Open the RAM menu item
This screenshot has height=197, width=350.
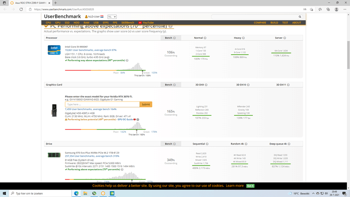(86, 23)
